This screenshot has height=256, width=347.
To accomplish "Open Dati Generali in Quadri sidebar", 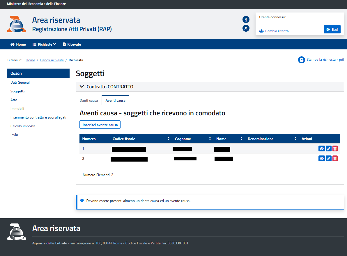I will [20, 83].
